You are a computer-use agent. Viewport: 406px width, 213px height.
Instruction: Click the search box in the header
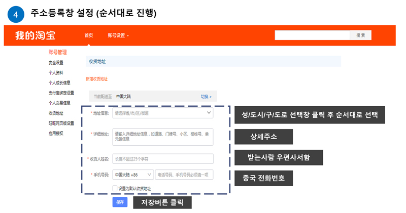[312, 35]
